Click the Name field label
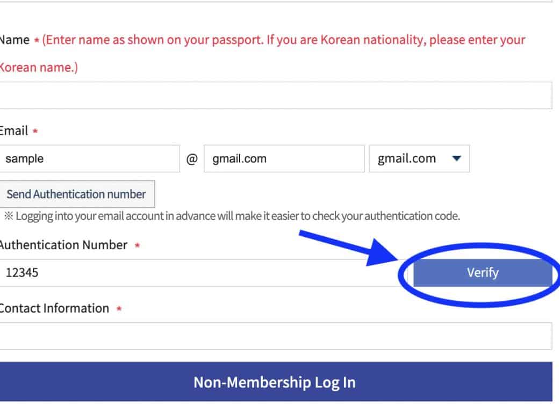This screenshot has width=560, height=420. coord(14,40)
